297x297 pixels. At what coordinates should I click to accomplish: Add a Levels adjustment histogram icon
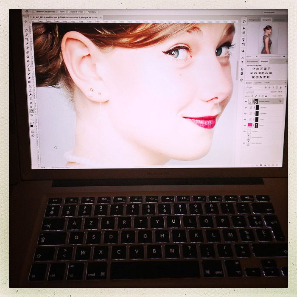click(258, 69)
